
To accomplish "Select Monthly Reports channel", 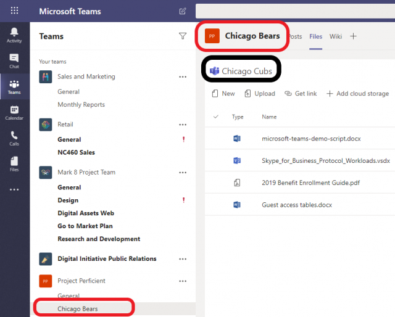I will (81, 104).
